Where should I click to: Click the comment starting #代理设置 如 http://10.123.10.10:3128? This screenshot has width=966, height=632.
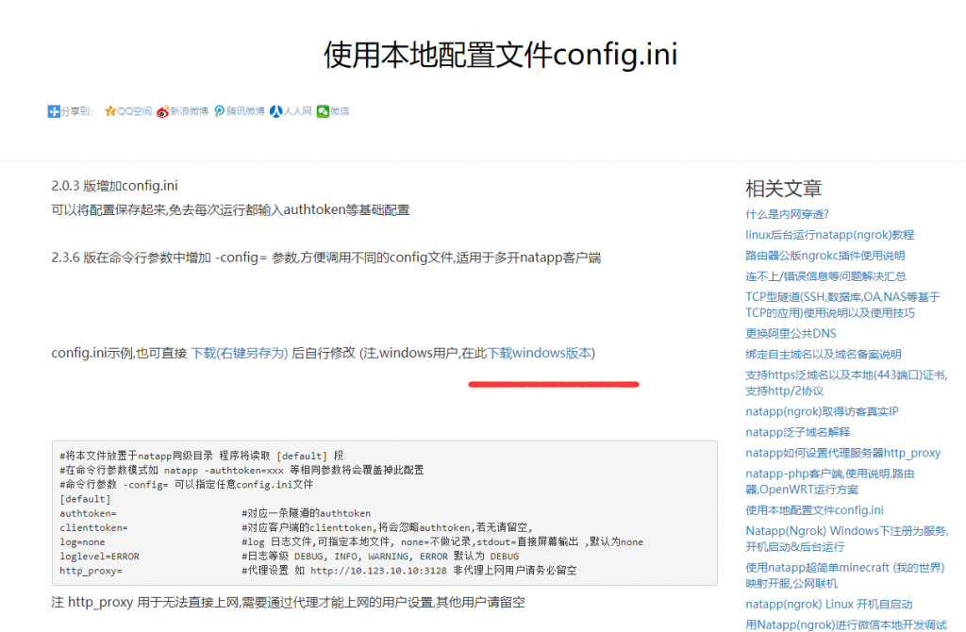(409, 571)
